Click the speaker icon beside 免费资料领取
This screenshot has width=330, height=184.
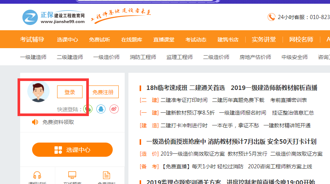35,122
